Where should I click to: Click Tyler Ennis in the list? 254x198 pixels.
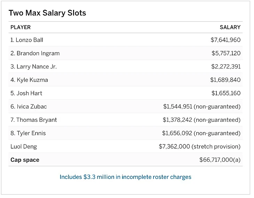point(28,133)
